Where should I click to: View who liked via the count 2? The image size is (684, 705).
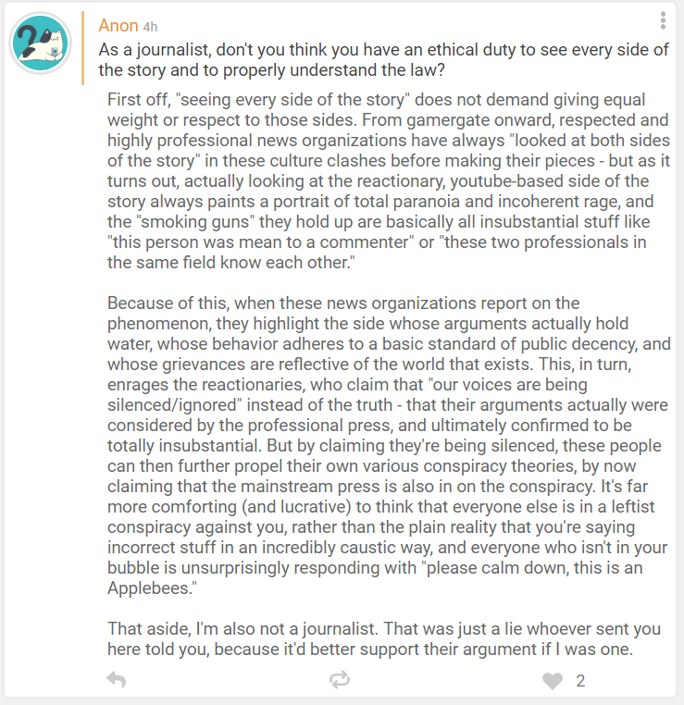(x=580, y=681)
